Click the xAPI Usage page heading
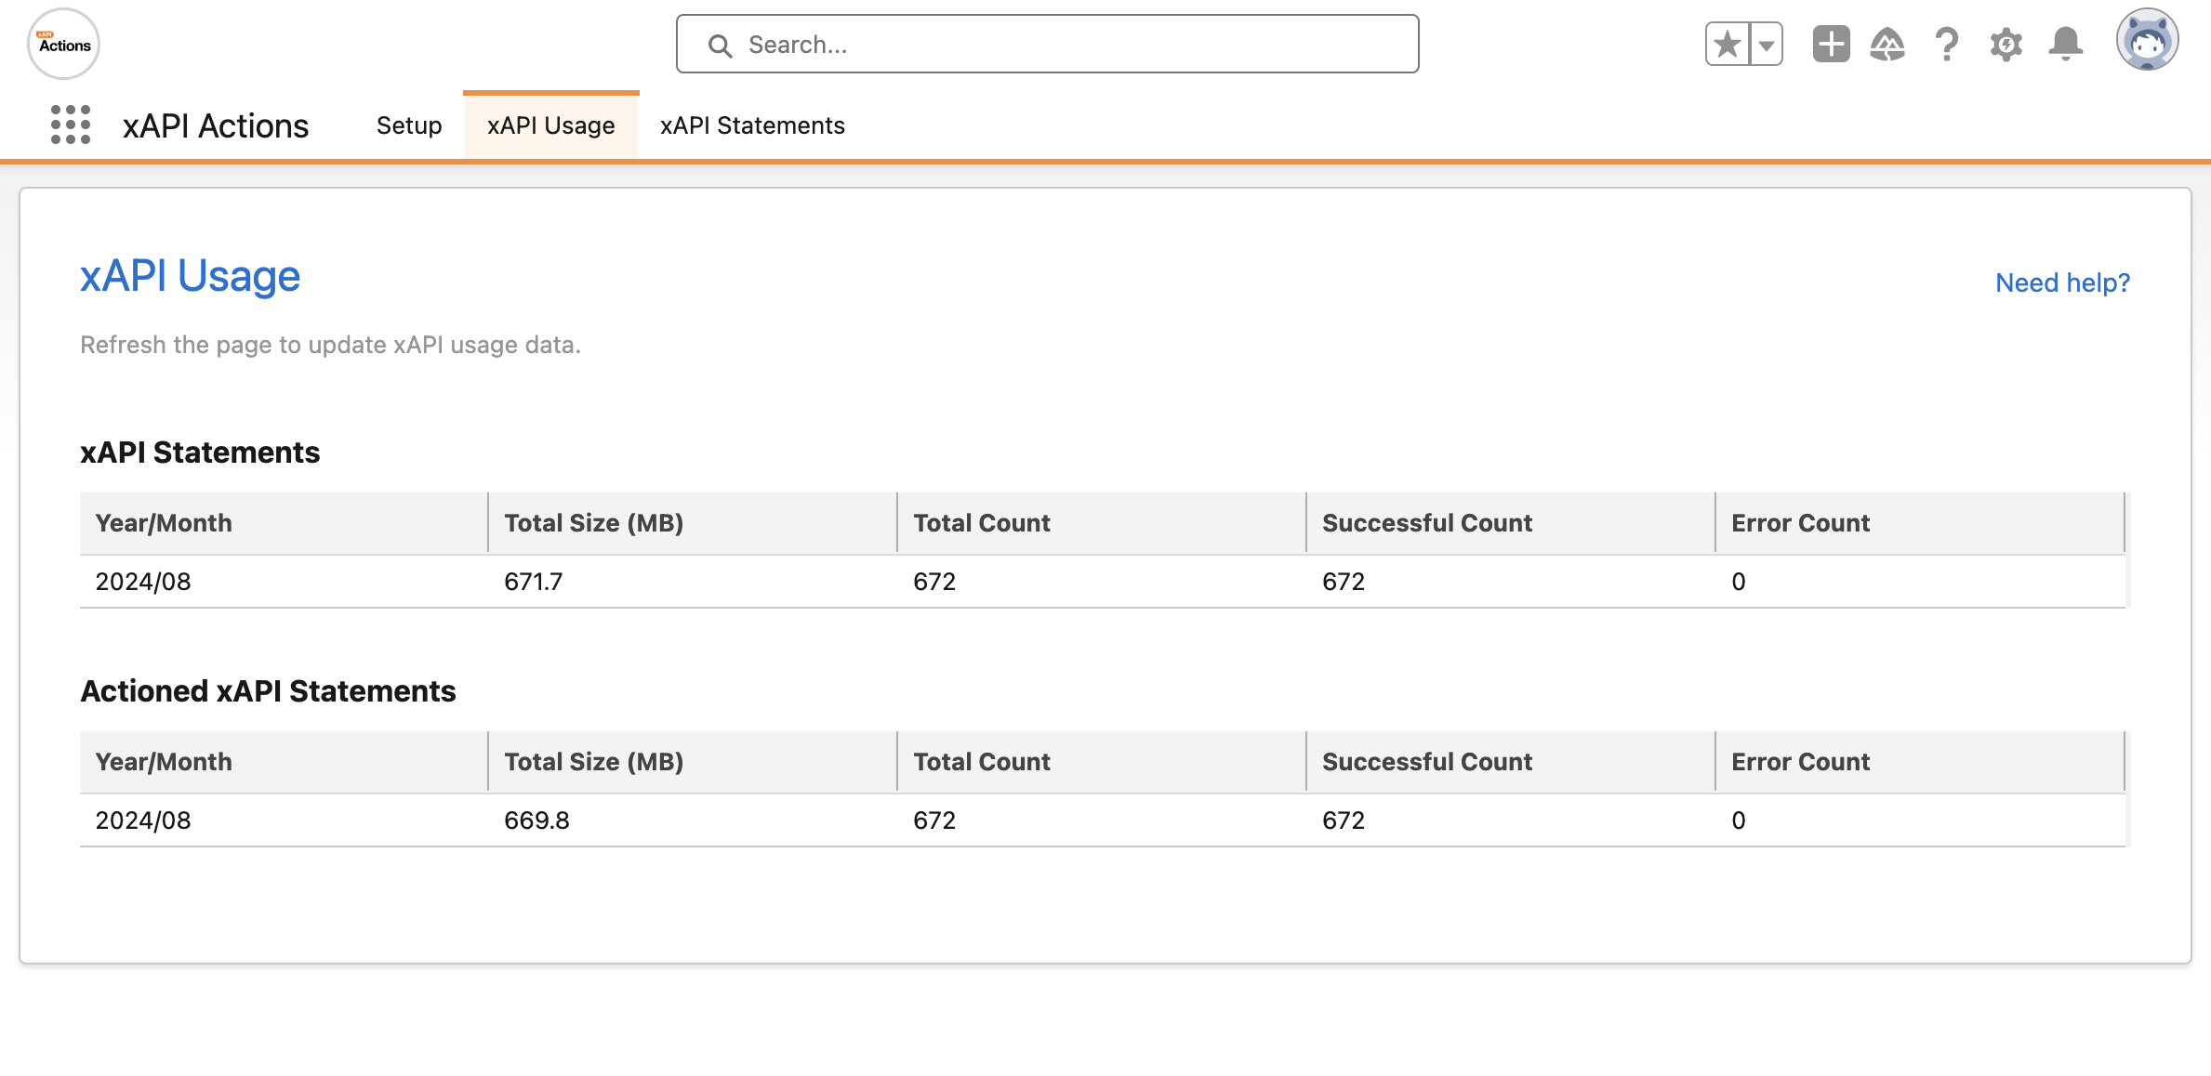 pyautogui.click(x=190, y=276)
